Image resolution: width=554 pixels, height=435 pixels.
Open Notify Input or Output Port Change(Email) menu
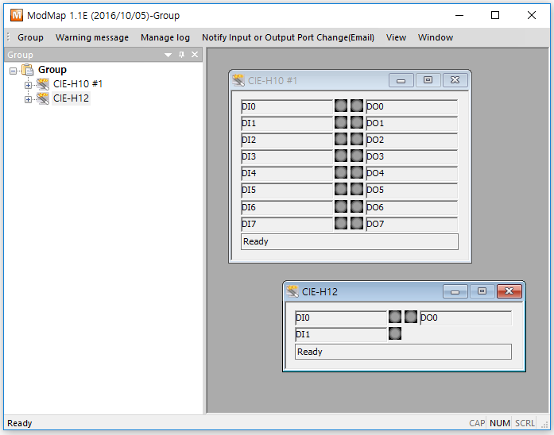[x=288, y=37]
